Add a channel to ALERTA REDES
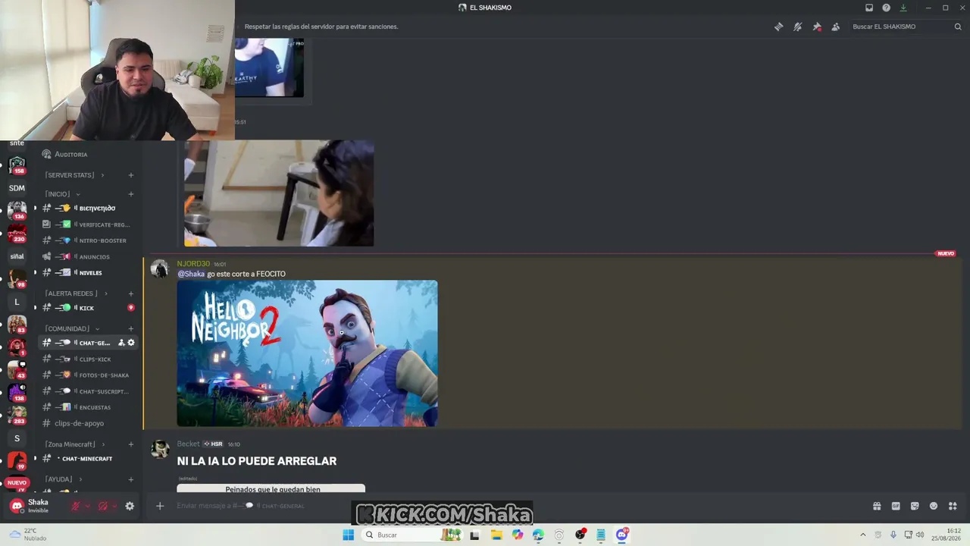Screen dimensions: 970x546 [130, 293]
